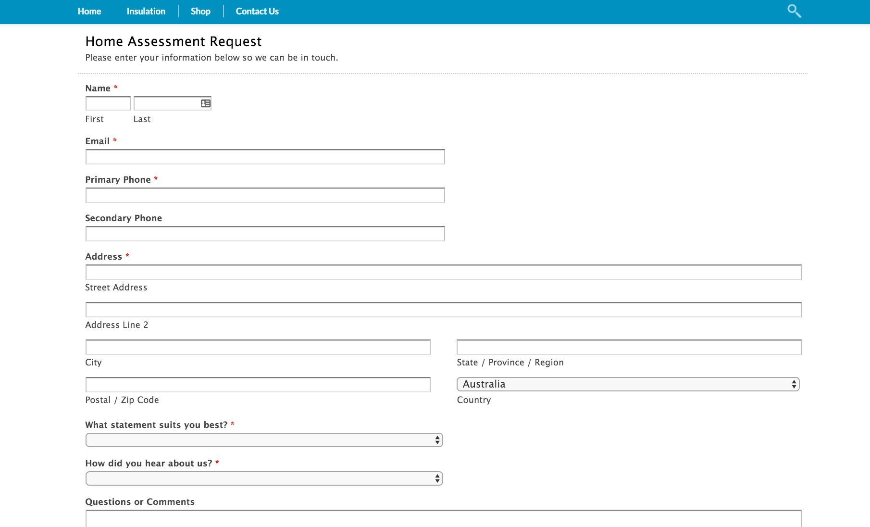The width and height of the screenshot is (870, 527).
Task: Select the Primary Phone input
Action: [265, 195]
